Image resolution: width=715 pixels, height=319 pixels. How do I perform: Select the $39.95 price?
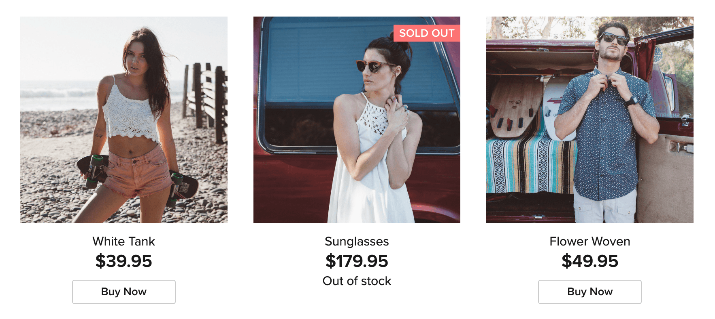(123, 261)
